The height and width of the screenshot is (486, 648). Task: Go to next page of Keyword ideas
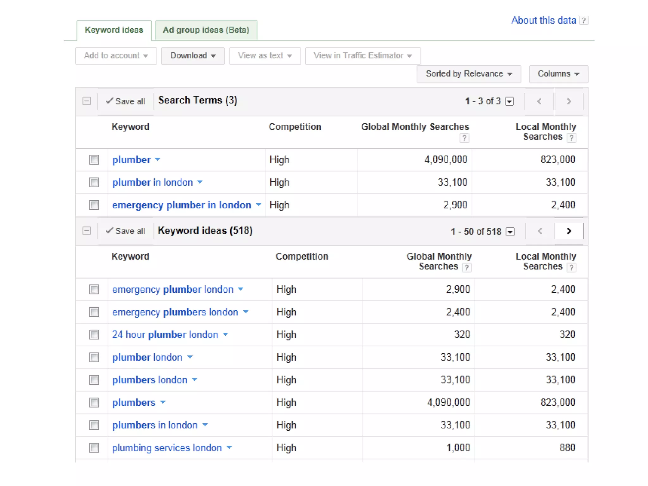(569, 231)
